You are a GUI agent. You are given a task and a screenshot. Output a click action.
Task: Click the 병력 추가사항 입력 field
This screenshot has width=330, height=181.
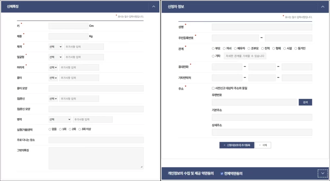click(x=92, y=119)
